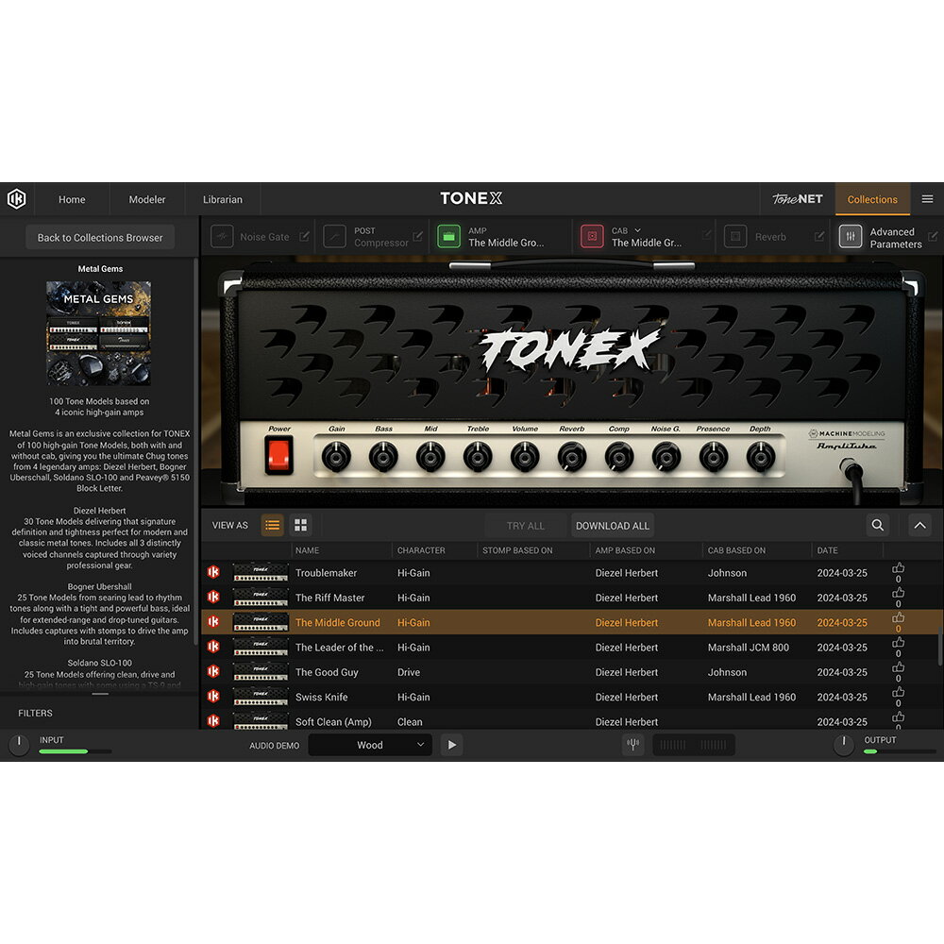Screen dimensions: 944x944
Task: Go to the Home tab
Action: pyautogui.click(x=72, y=199)
